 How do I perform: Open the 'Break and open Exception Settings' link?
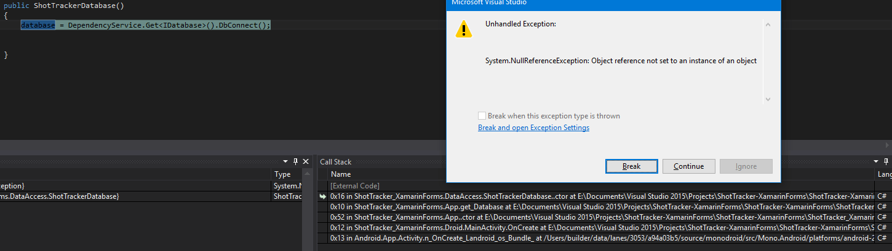click(x=533, y=128)
